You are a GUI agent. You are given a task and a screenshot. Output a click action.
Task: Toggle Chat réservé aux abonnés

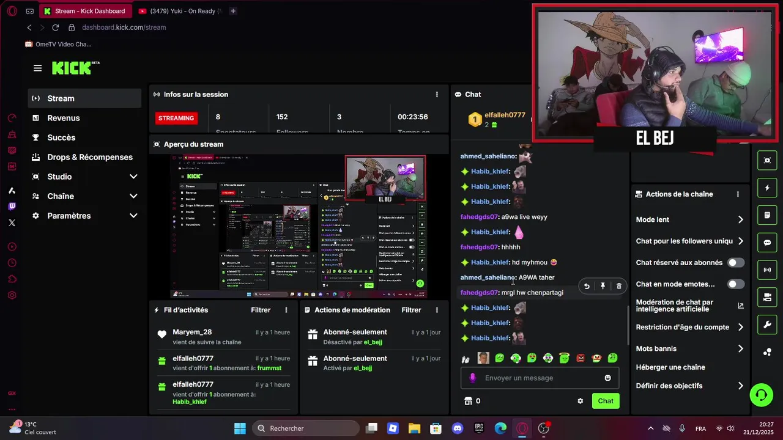pos(736,263)
